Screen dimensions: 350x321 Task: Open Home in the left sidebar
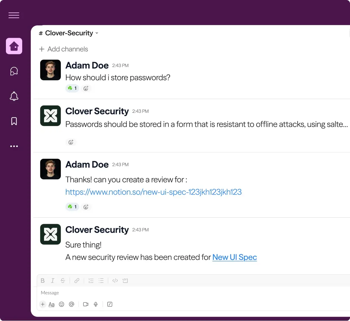click(14, 46)
